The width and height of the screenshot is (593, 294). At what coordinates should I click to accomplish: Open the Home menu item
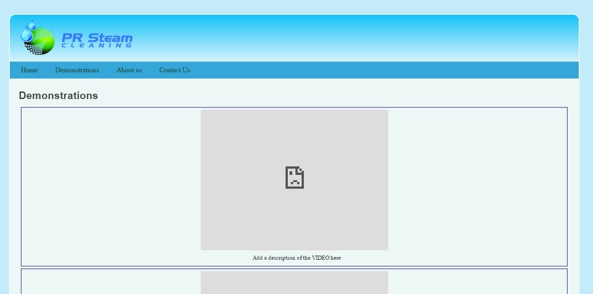pyautogui.click(x=29, y=70)
